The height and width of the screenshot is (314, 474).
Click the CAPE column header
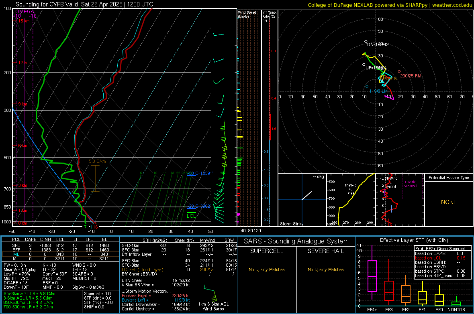tap(31, 239)
